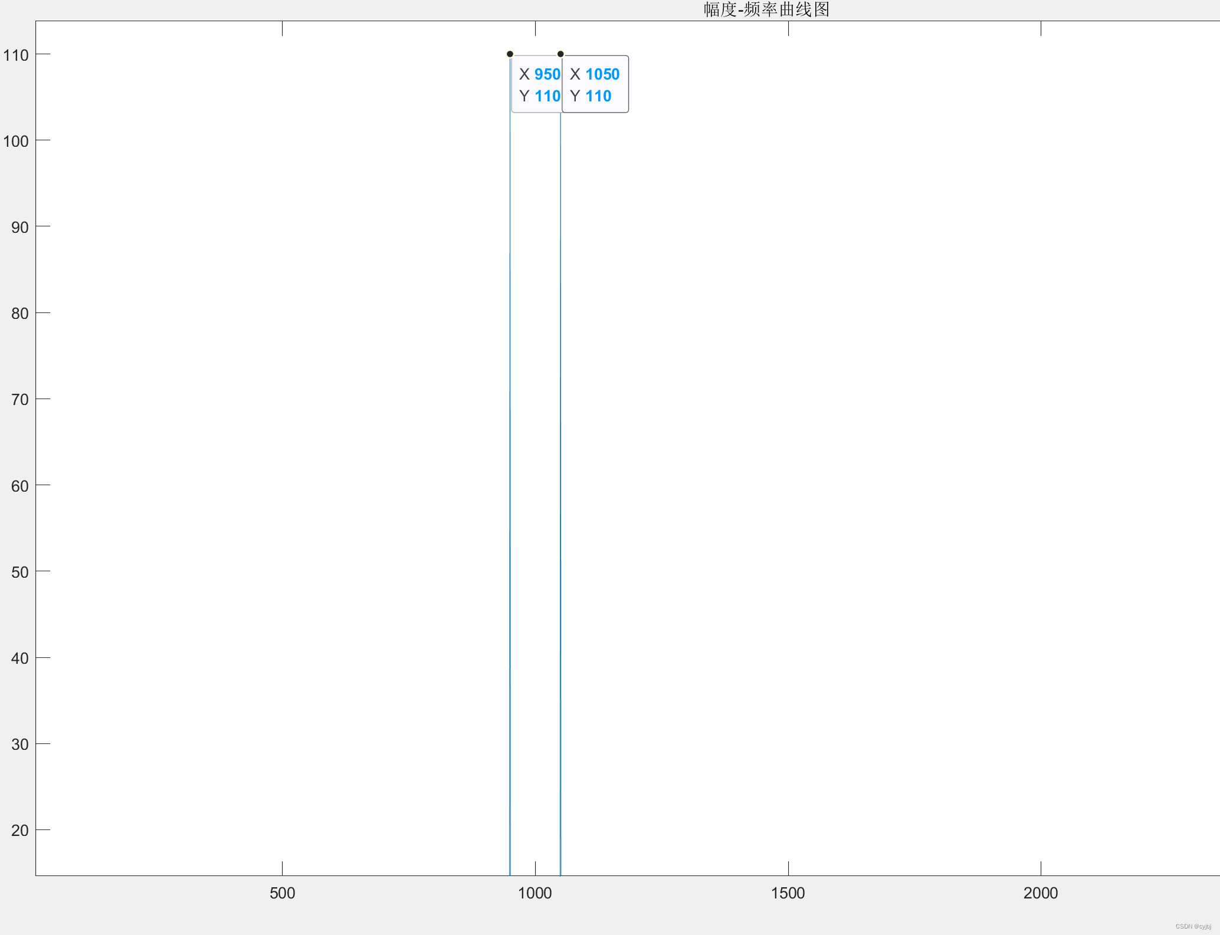
Task: Click the y-axis label 20
Action: [x=20, y=830]
